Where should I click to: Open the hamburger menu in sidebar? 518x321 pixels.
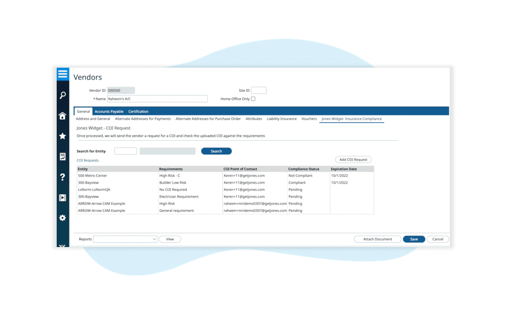point(62,74)
